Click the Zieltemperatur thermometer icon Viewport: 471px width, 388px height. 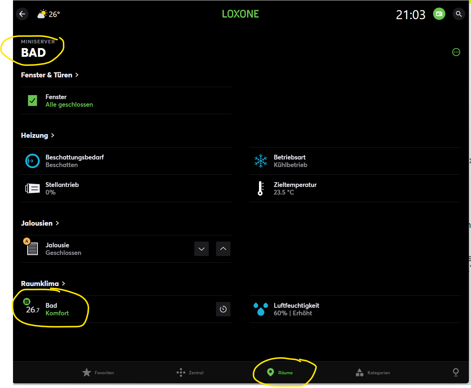pyautogui.click(x=260, y=188)
